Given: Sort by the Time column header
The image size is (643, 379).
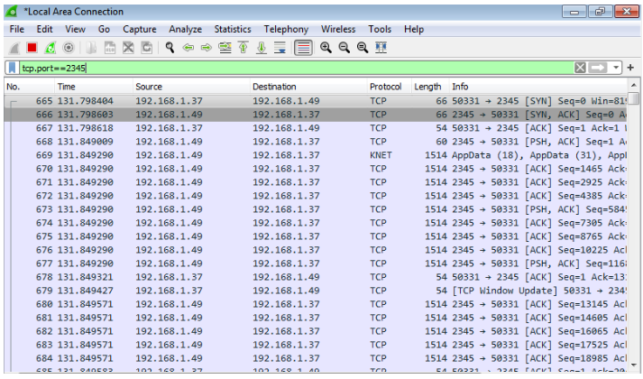Looking at the screenshot, I should click(x=94, y=87).
